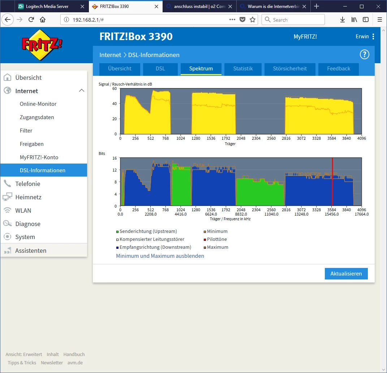Image resolution: width=387 pixels, height=373 pixels.
Task: Click the globe icon beside Internet
Action: (x=7, y=91)
